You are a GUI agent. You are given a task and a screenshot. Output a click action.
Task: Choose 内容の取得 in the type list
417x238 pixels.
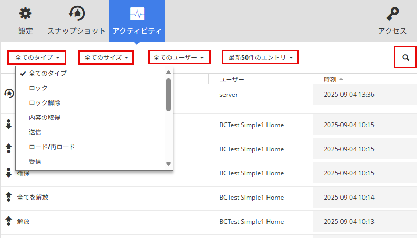pos(44,117)
